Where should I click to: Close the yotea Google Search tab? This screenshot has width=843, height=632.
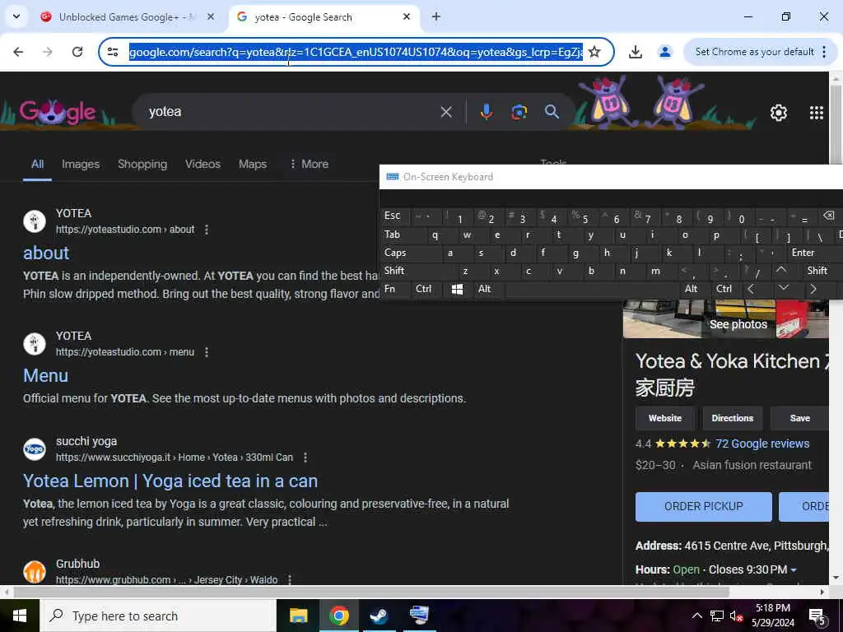[407, 16]
